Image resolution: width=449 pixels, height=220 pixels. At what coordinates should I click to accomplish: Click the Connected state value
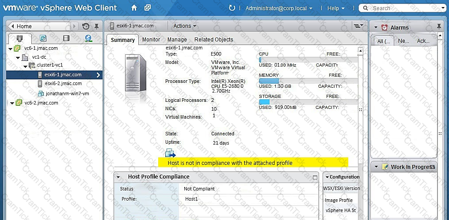[222, 134]
